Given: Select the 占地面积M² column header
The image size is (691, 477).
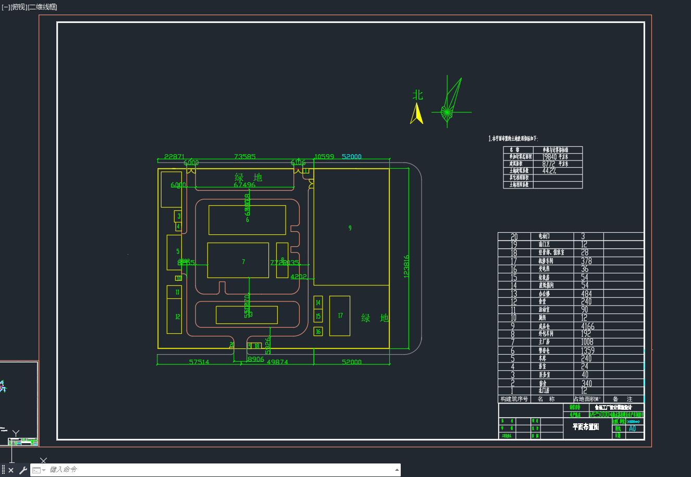Looking at the screenshot, I should click(588, 399).
